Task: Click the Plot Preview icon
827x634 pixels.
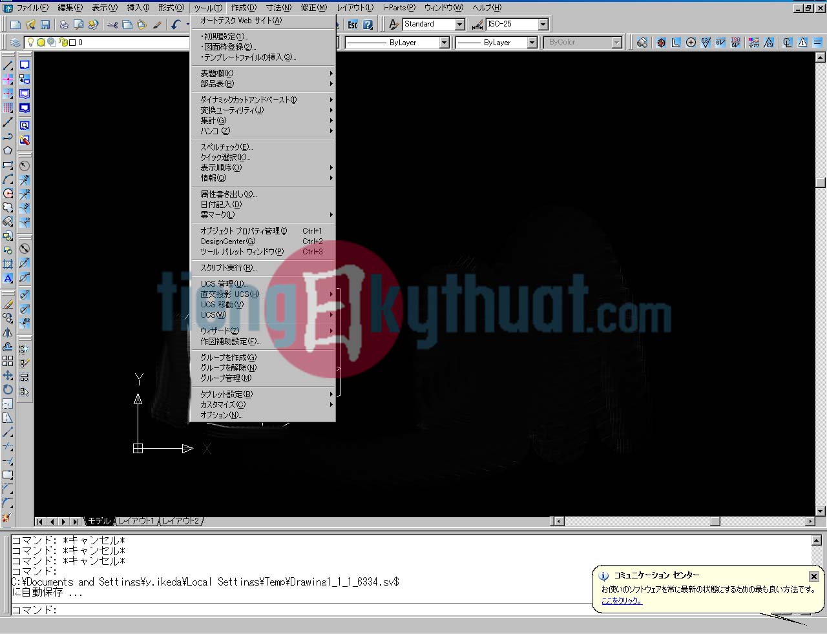Action: click(x=78, y=25)
